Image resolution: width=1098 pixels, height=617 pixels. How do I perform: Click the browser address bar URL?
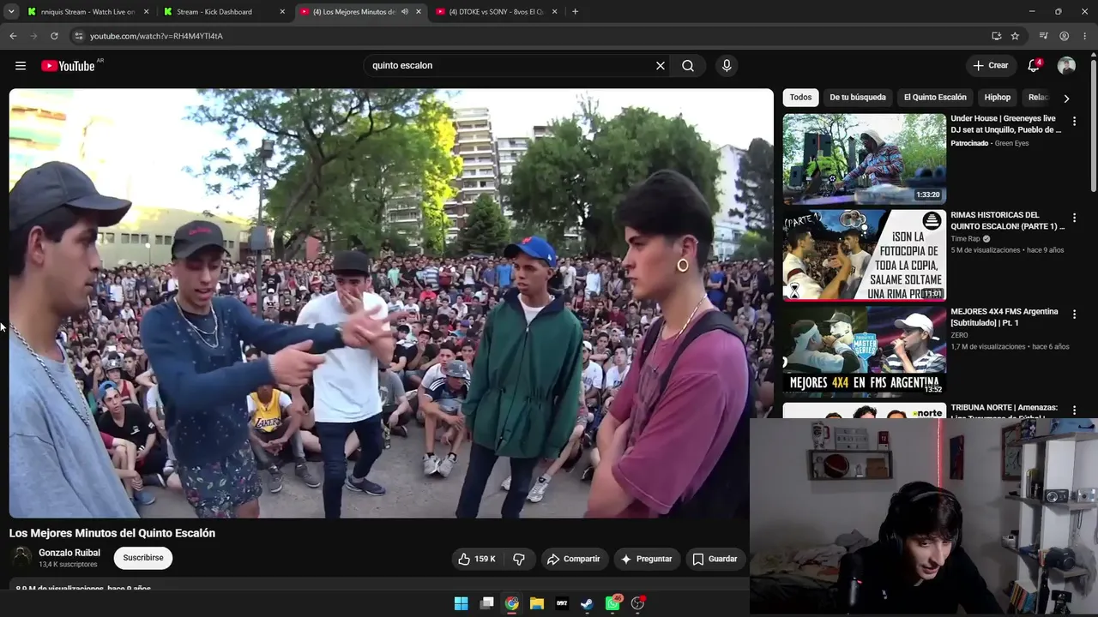pyautogui.click(x=156, y=36)
